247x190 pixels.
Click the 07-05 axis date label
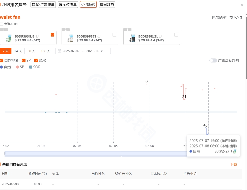tap(114, 146)
